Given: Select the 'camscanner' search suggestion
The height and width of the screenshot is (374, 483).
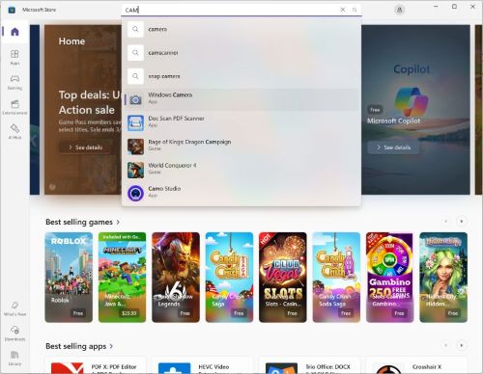Looking at the screenshot, I should coord(241,53).
